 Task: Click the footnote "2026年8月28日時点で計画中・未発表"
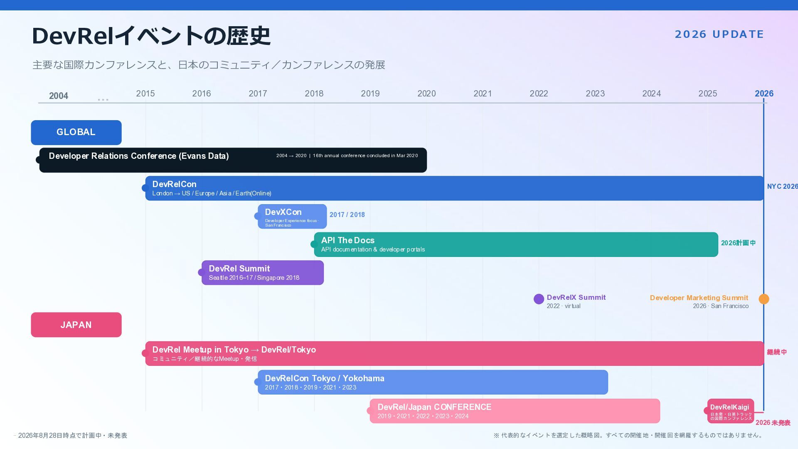coord(73,435)
